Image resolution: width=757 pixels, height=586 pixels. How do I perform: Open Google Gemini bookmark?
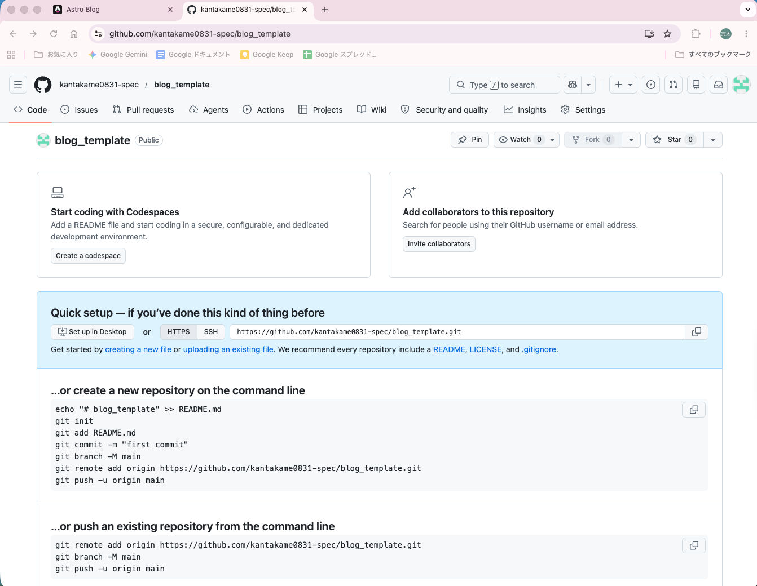coord(118,55)
